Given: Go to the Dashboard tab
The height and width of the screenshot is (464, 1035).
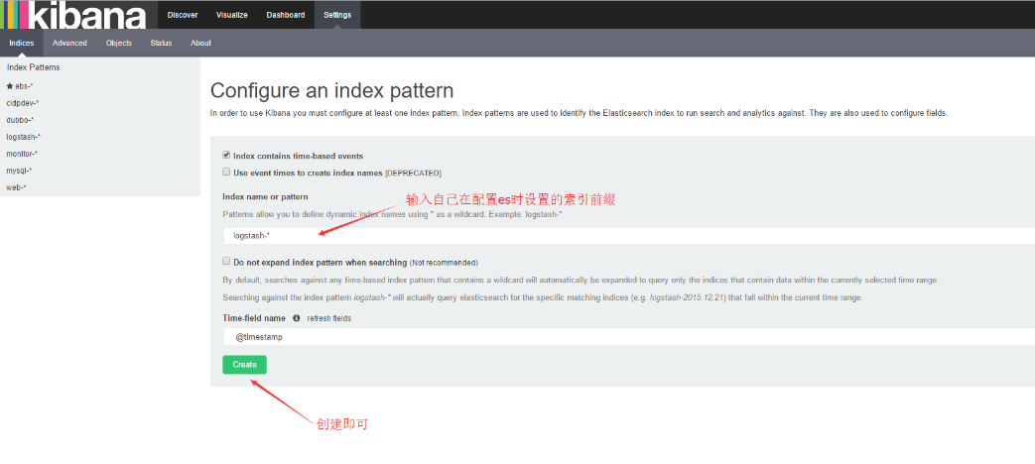Looking at the screenshot, I should click(x=286, y=15).
